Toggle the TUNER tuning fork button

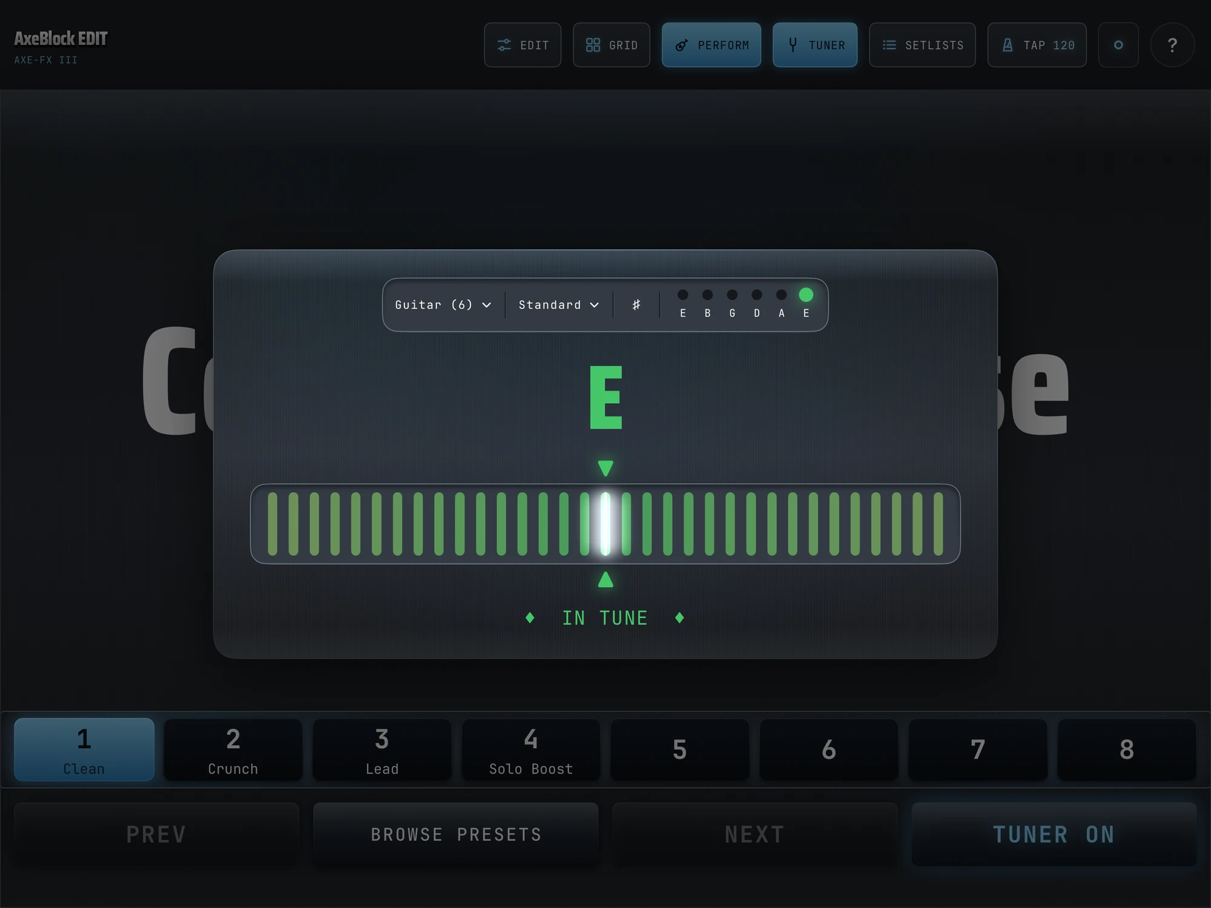815,45
